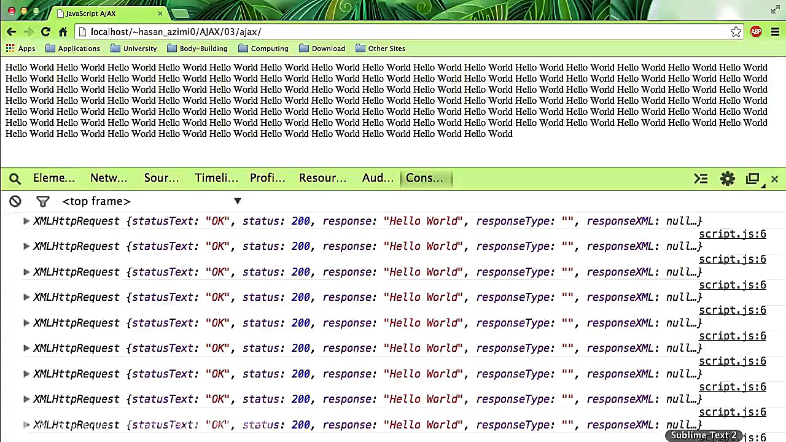Expand the first XMLHttpRequest console entry

point(26,221)
